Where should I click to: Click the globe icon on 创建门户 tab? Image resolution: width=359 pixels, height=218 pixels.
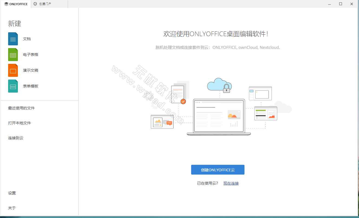[x=35, y=4]
